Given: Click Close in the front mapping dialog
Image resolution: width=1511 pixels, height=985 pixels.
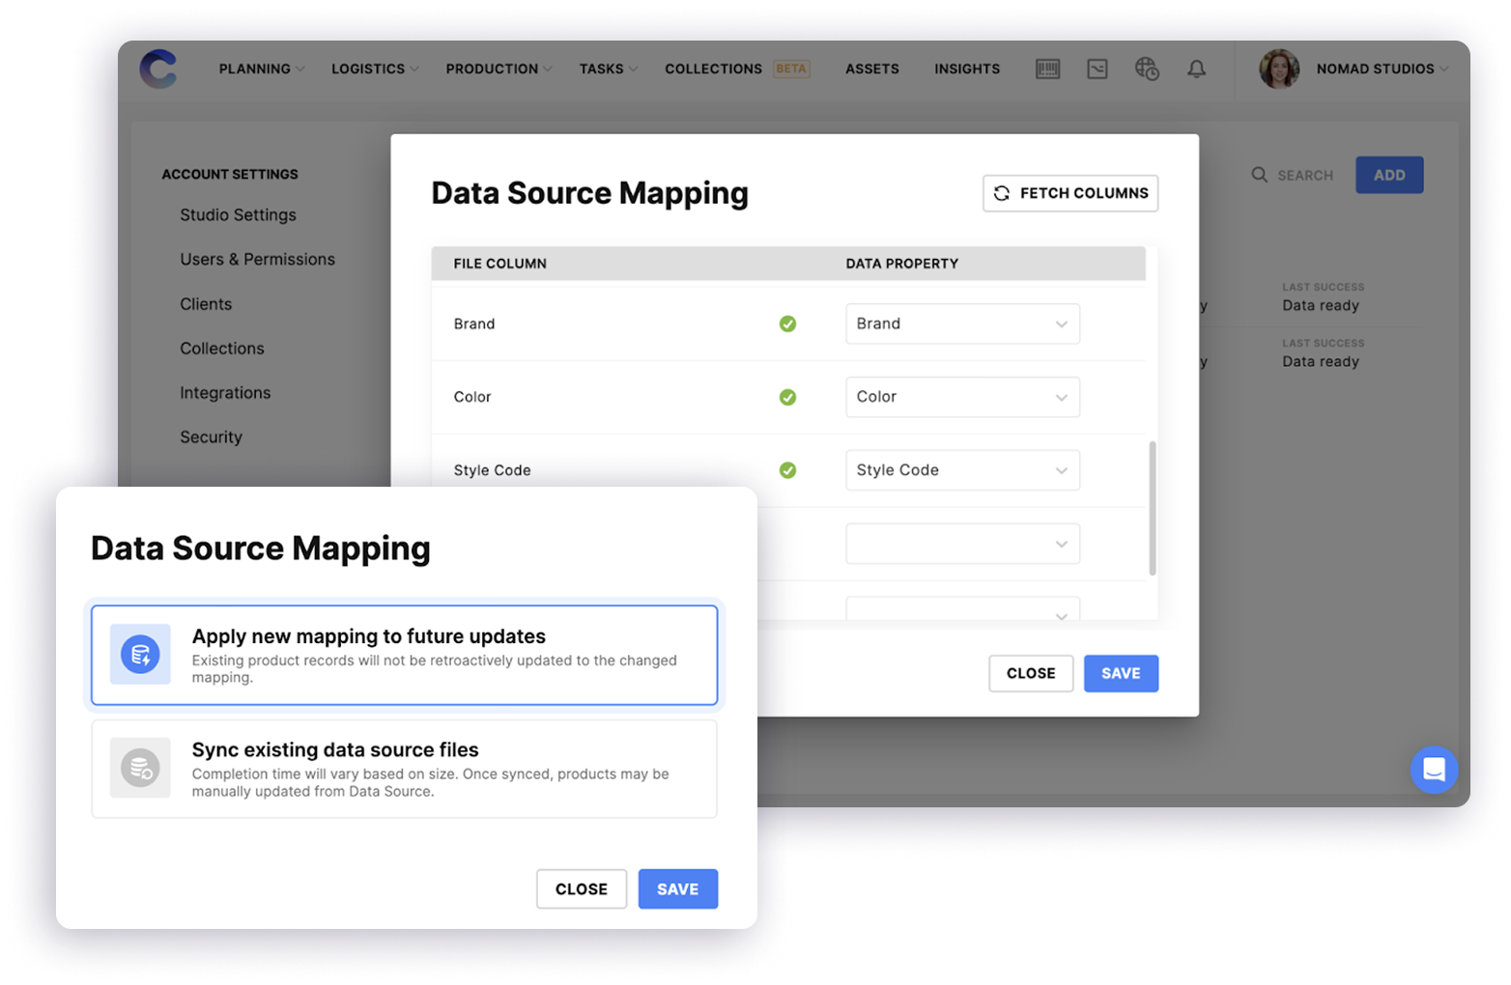Looking at the screenshot, I should coord(582,888).
